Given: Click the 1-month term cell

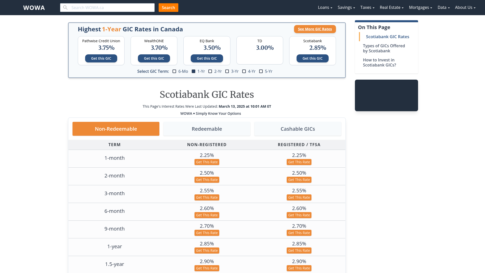Looking at the screenshot, I should point(114,158).
